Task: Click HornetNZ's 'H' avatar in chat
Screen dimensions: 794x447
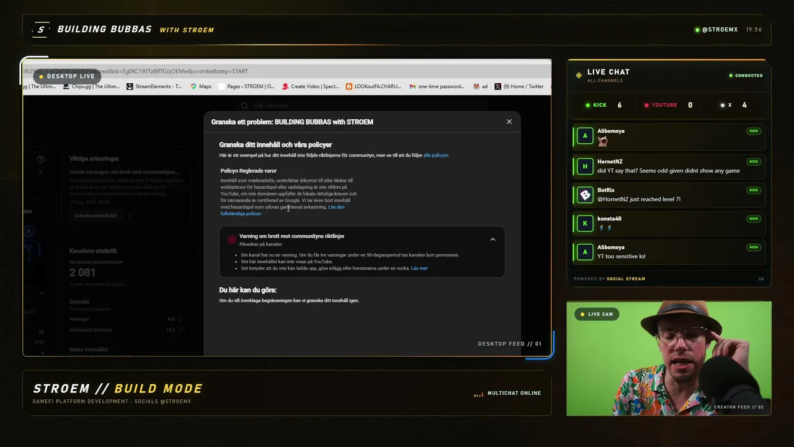Action: click(585, 166)
